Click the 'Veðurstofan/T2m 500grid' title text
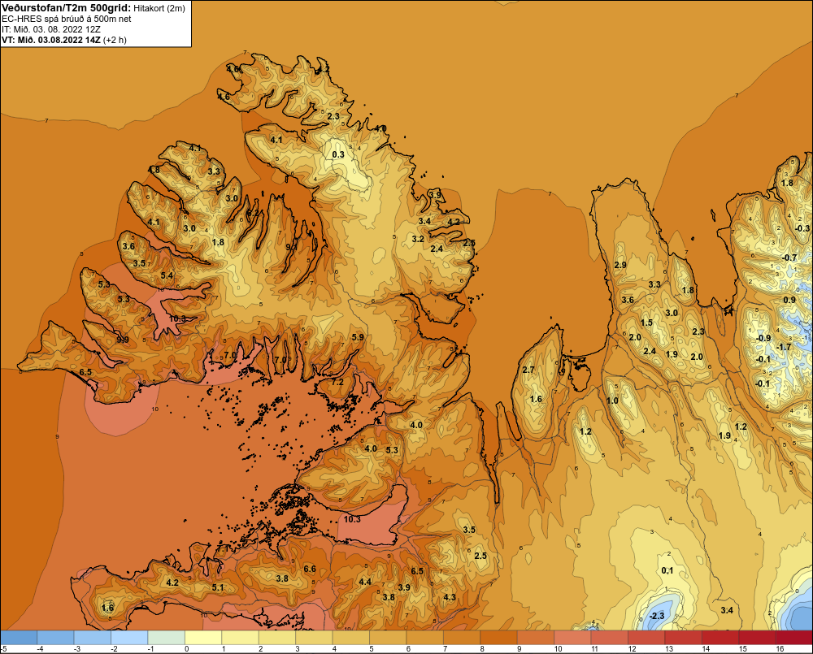Image resolution: width=813 pixels, height=654 pixels. tap(65, 8)
